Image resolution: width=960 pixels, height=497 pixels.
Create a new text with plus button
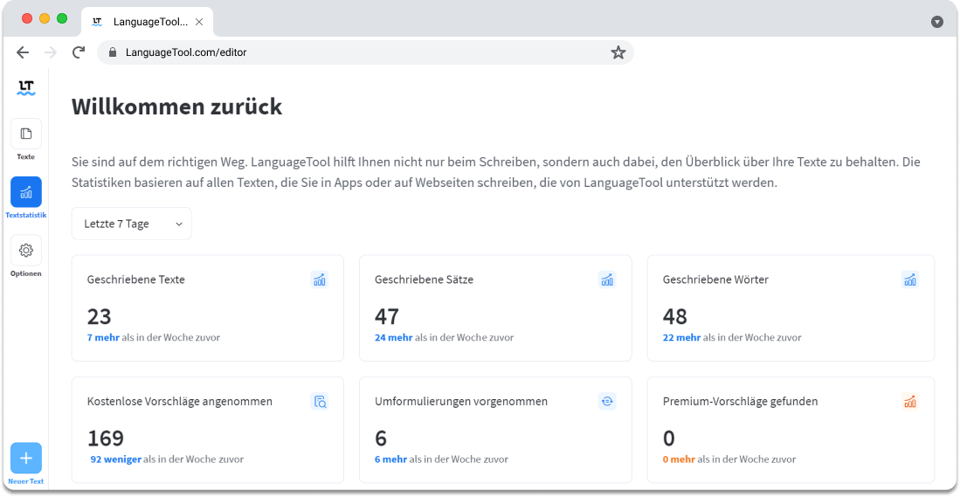click(25, 458)
